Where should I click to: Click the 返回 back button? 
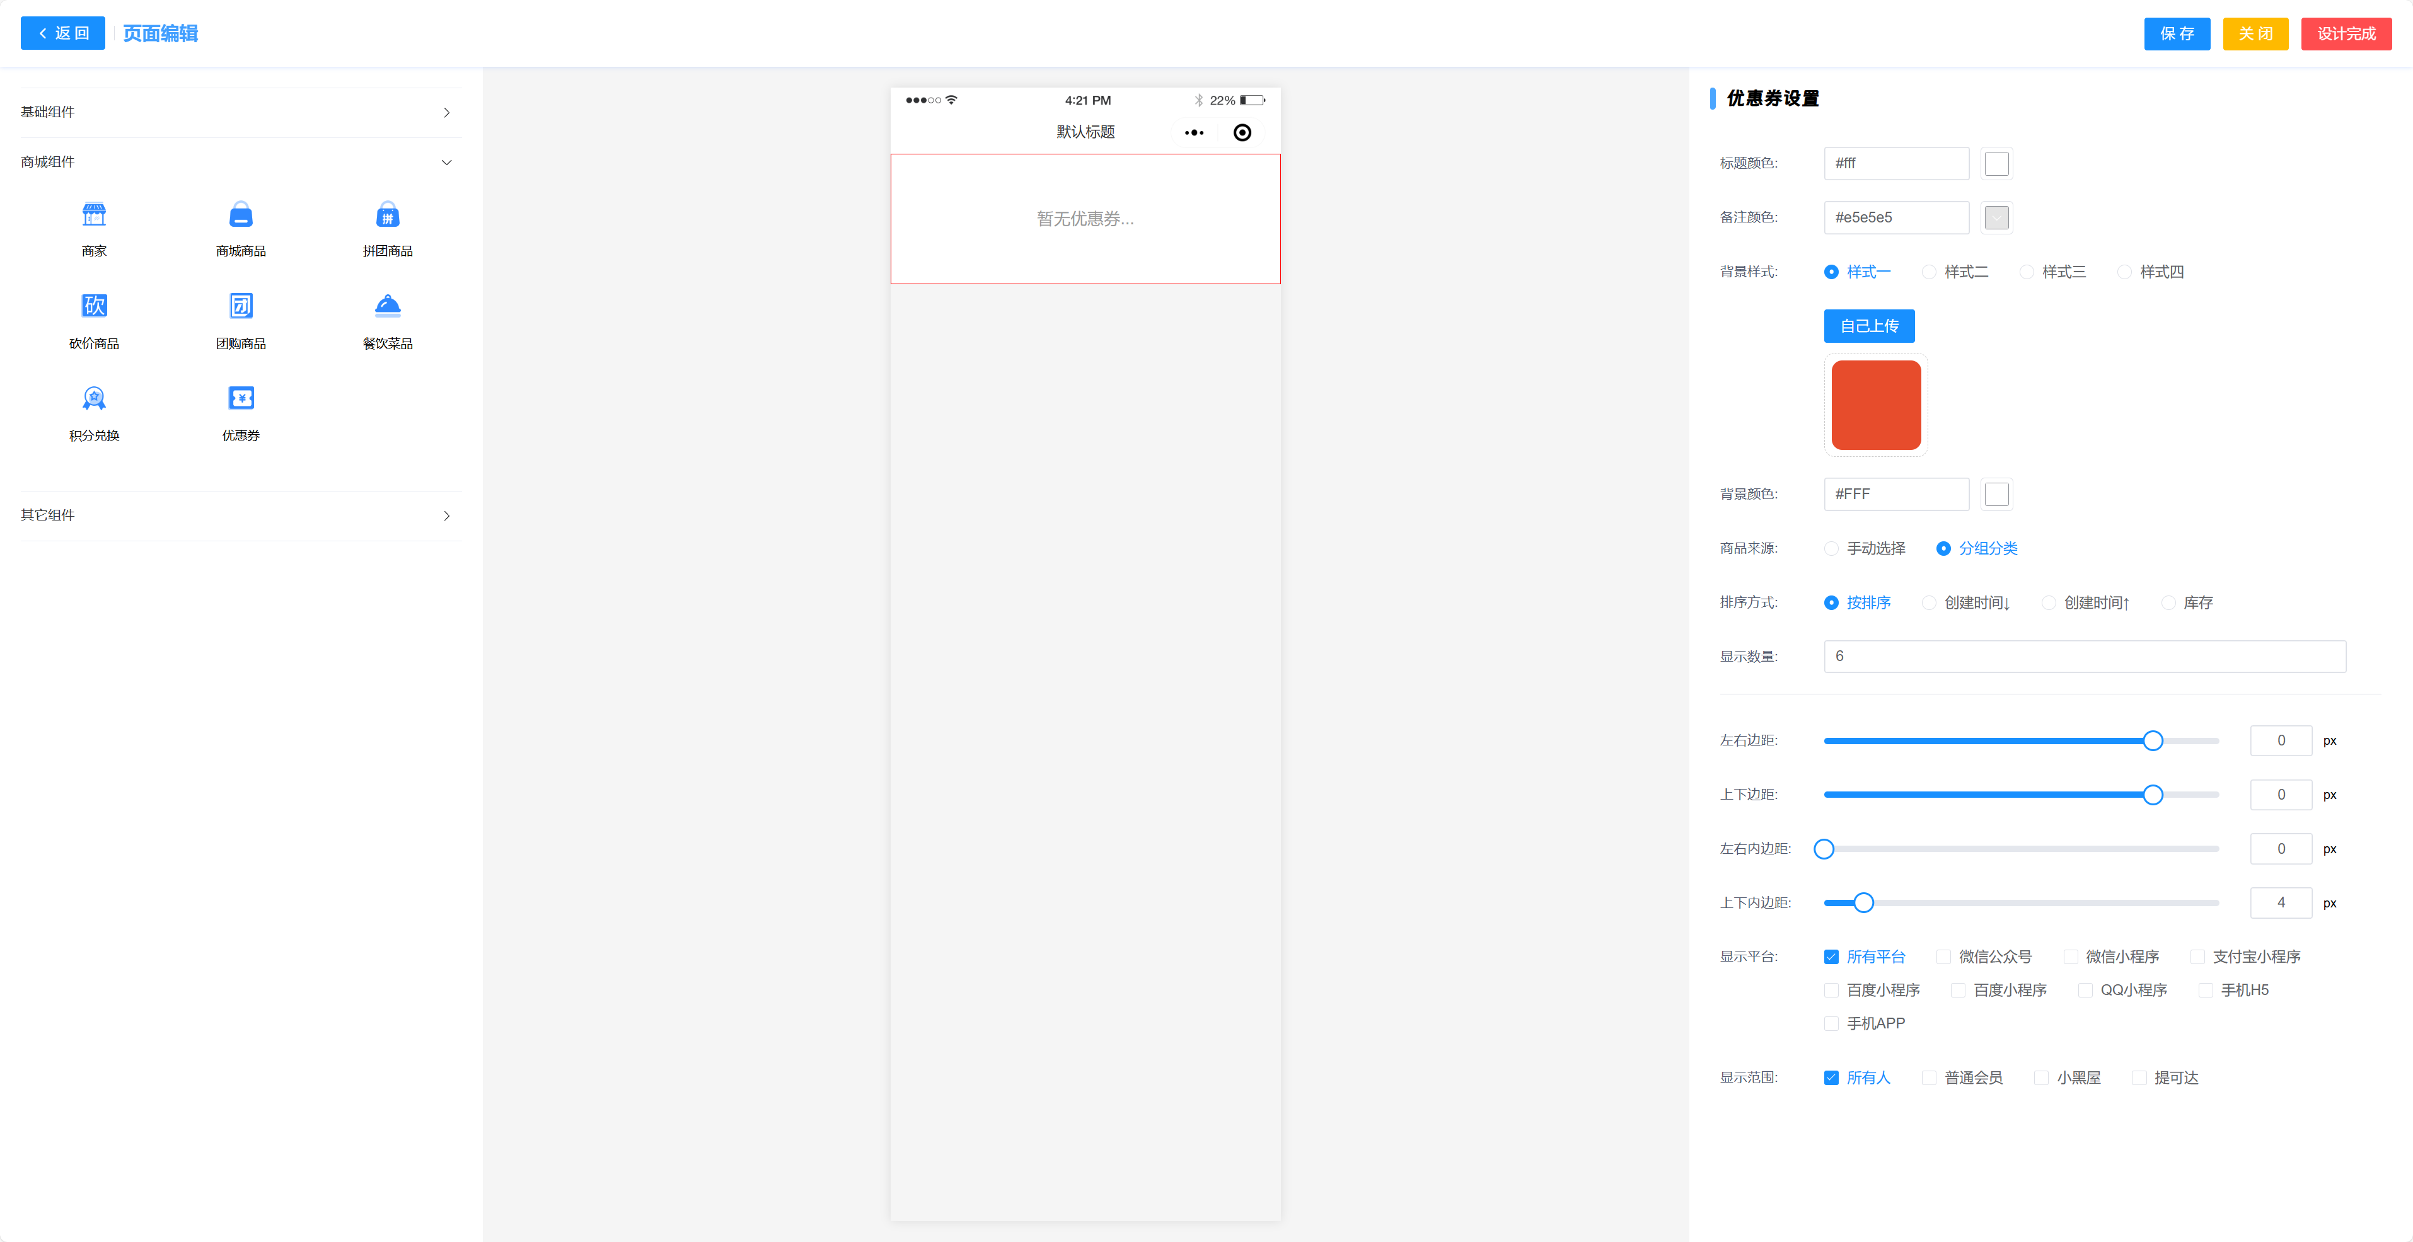[63, 34]
